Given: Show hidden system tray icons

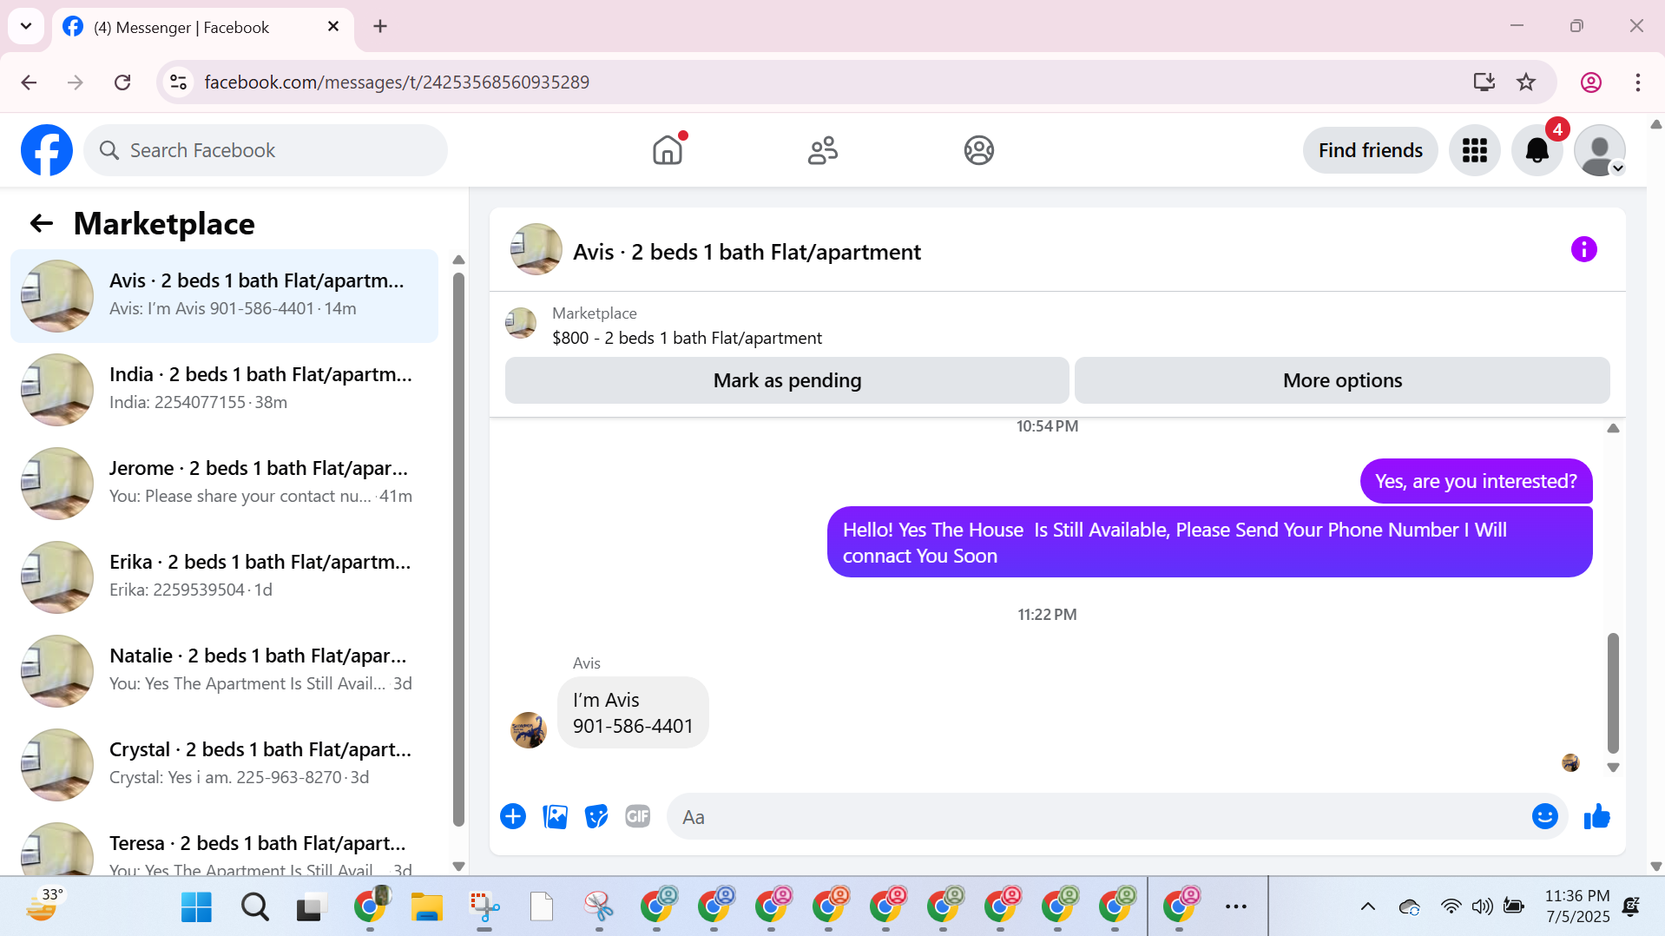Looking at the screenshot, I should point(1367,907).
